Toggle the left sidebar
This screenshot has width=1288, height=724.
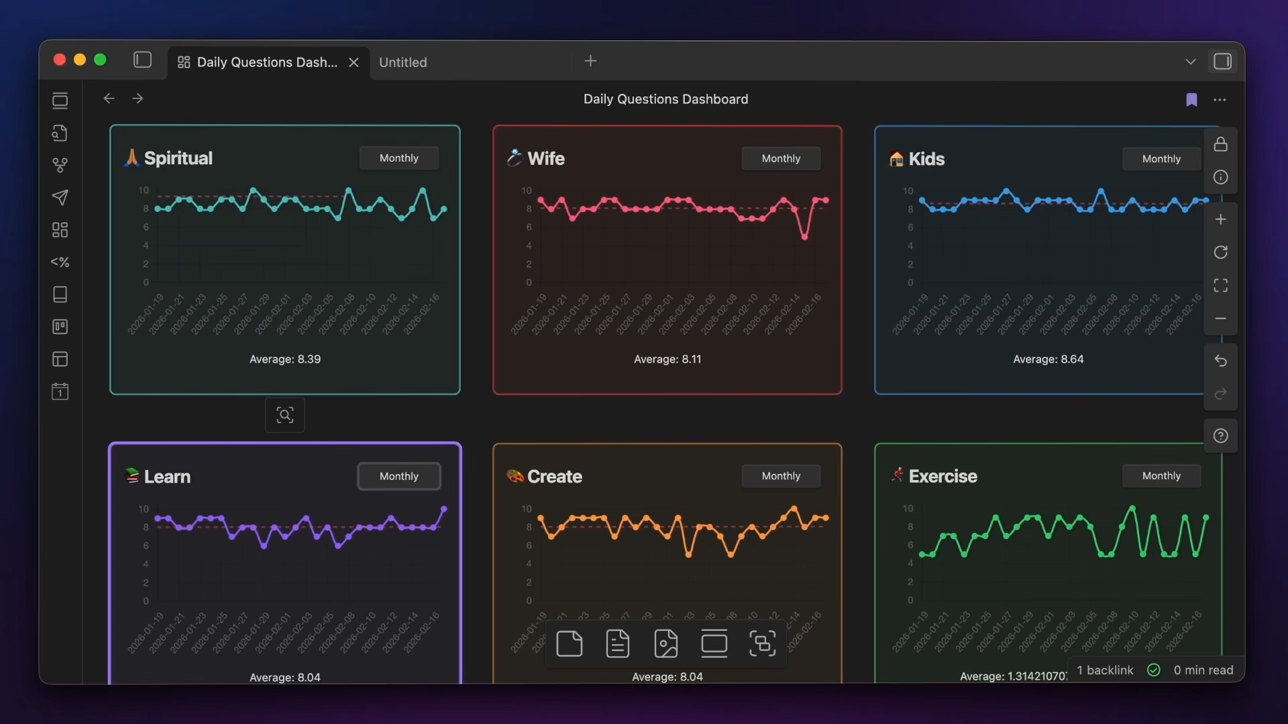[142, 60]
